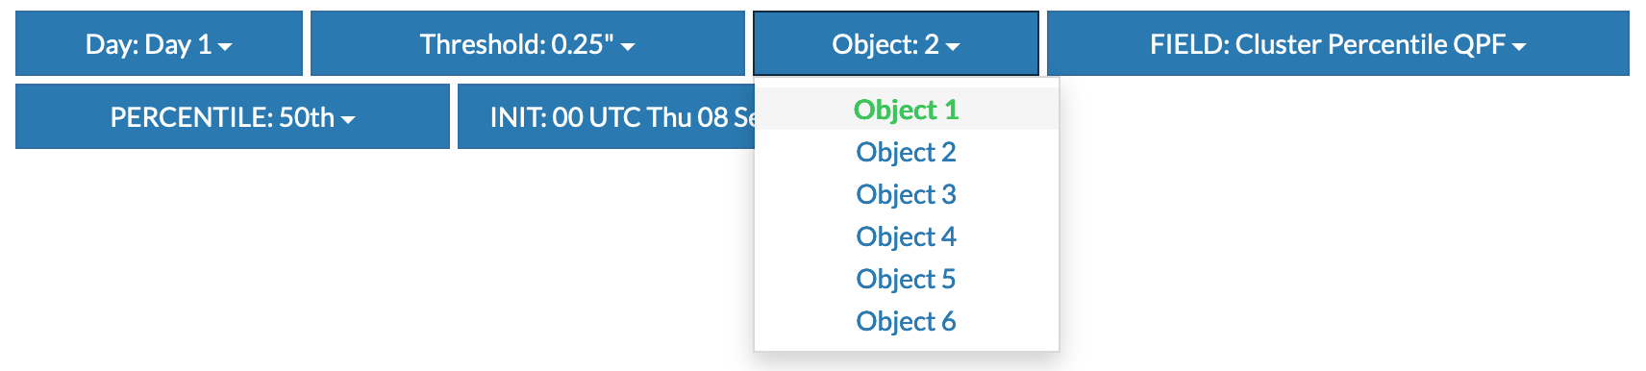The width and height of the screenshot is (1646, 371).
Task: Click caret arrow next to Day 1
Action: coord(225,46)
